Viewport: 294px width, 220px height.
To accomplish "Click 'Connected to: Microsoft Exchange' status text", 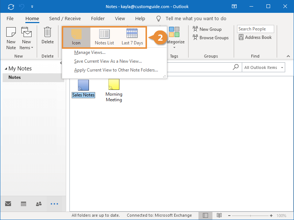I will coord(159,215).
